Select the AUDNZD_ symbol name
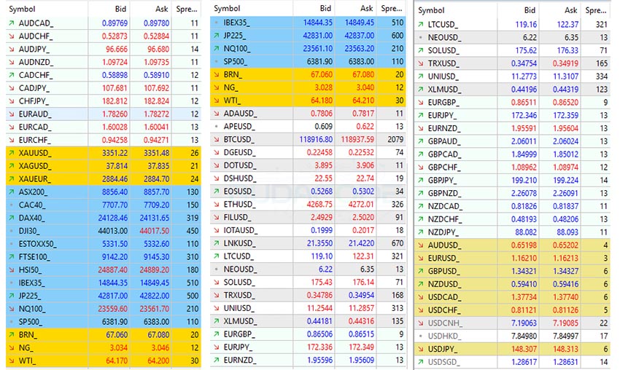The width and height of the screenshot is (620, 370). click(36, 63)
